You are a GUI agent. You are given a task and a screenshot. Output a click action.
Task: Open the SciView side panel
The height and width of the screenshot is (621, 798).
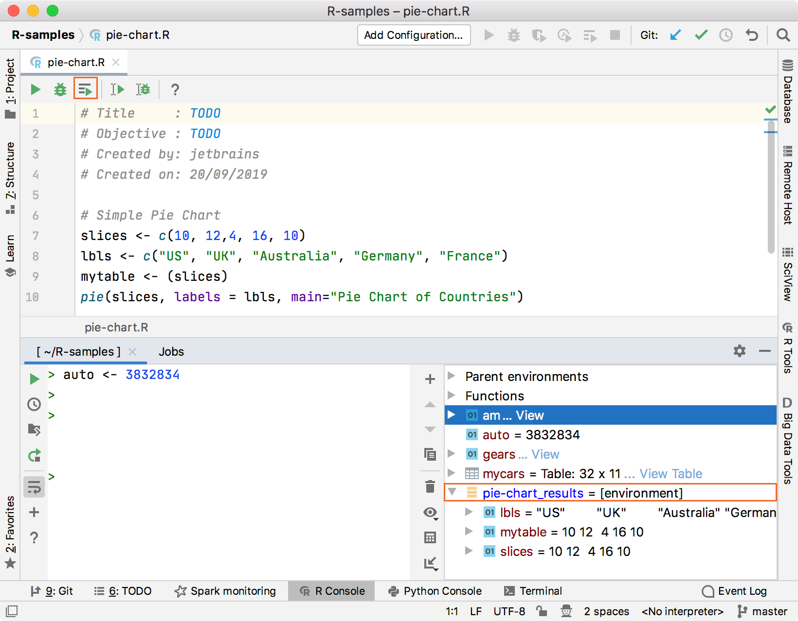click(x=788, y=272)
